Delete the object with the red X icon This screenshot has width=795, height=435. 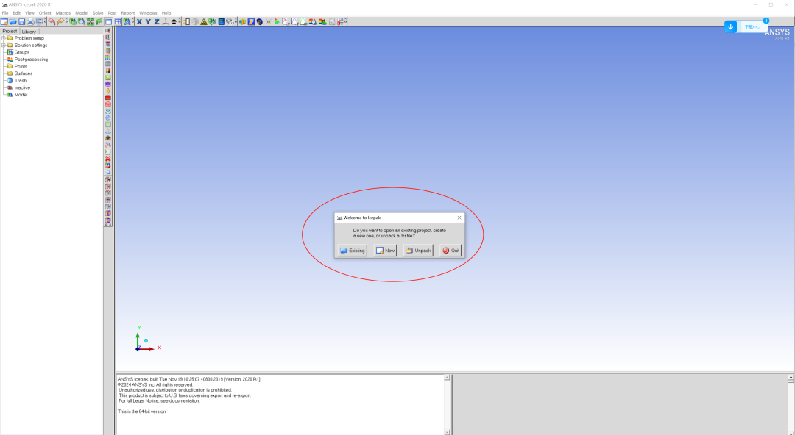(108, 159)
